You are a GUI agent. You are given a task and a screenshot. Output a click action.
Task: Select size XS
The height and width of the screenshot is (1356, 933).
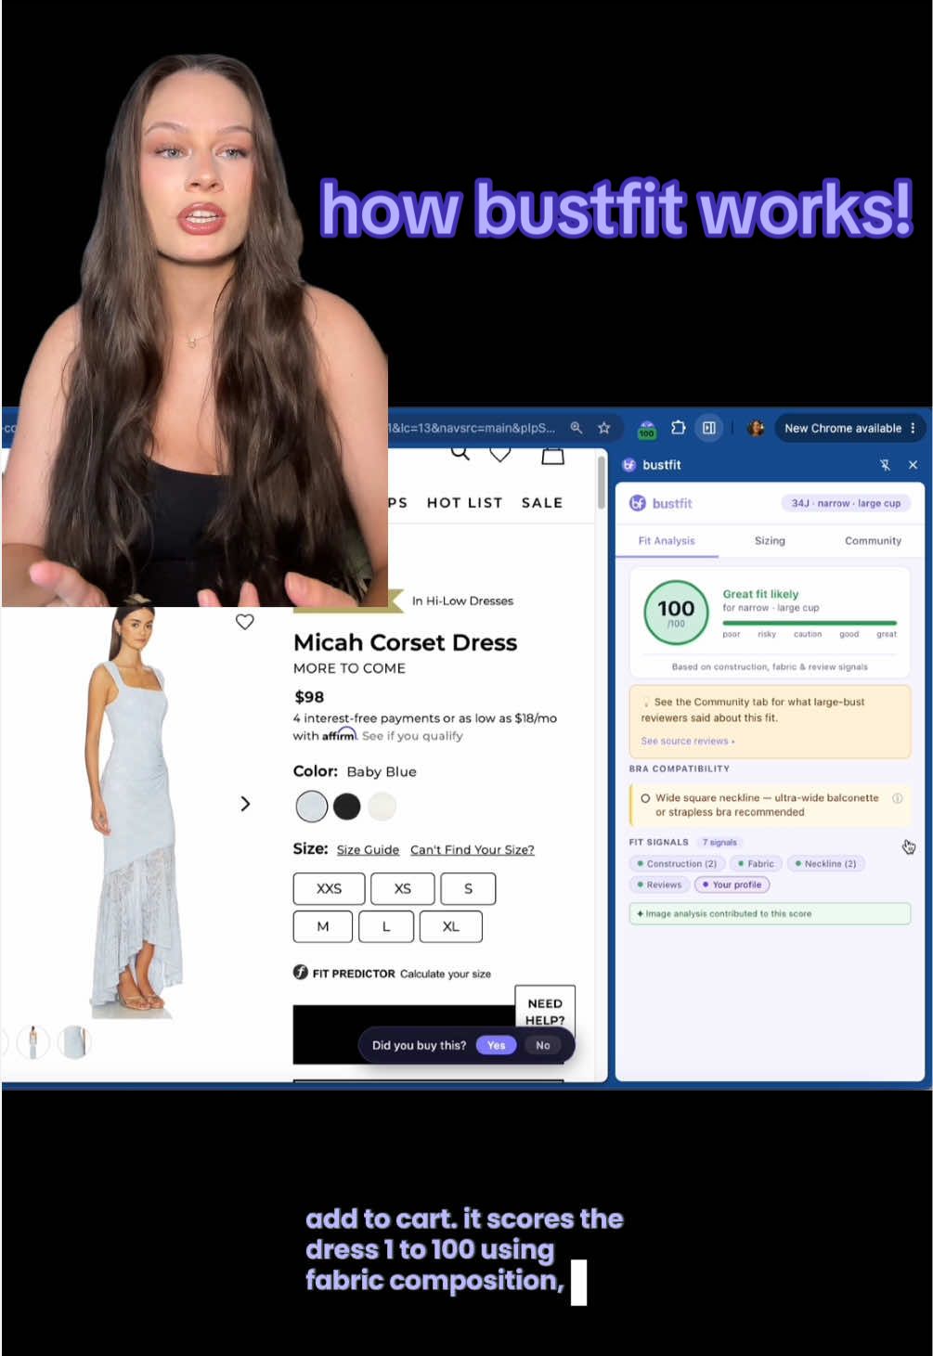[x=402, y=888]
